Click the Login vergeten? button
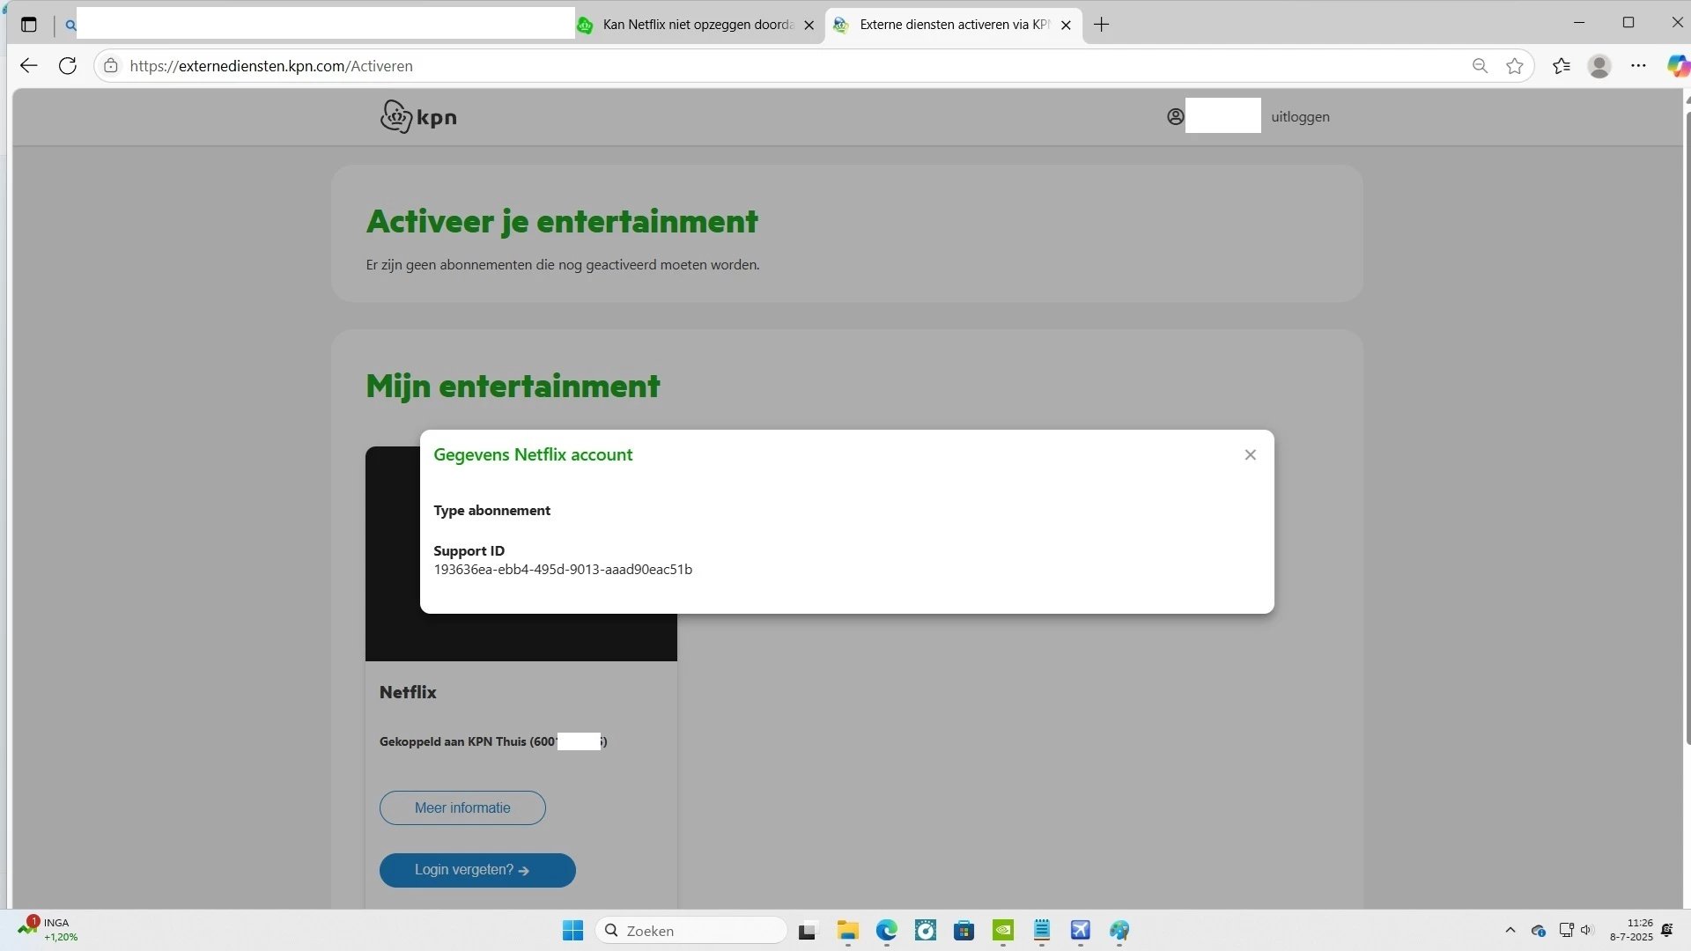This screenshot has height=951, width=1691. 476,870
